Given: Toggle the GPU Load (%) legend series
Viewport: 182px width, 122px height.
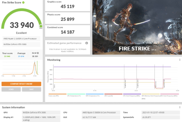Looking at the screenshot, I should [x=109, y=96].
